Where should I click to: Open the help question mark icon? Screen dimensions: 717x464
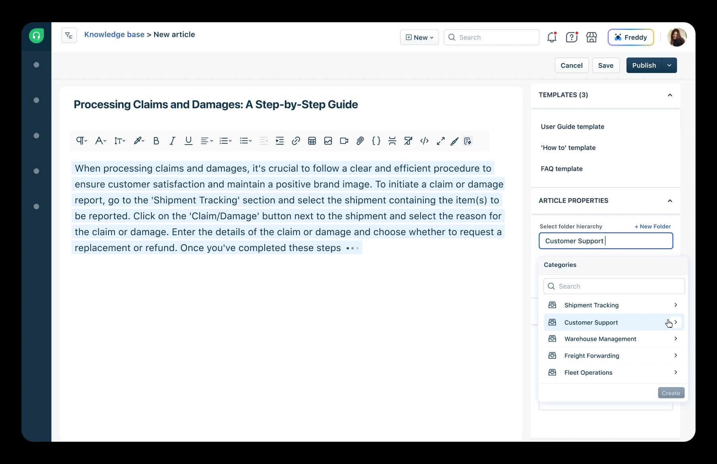point(572,37)
